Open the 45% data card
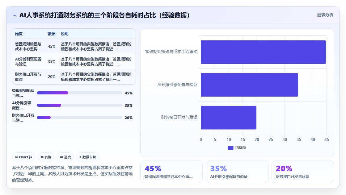The height and width of the screenshot is (195, 346). 171,172
